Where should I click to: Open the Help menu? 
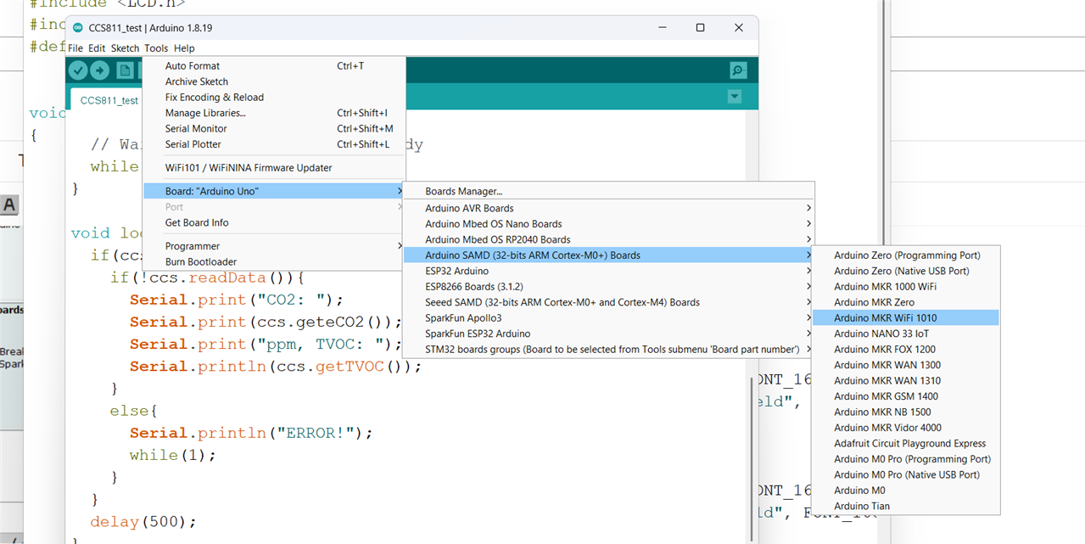point(184,48)
